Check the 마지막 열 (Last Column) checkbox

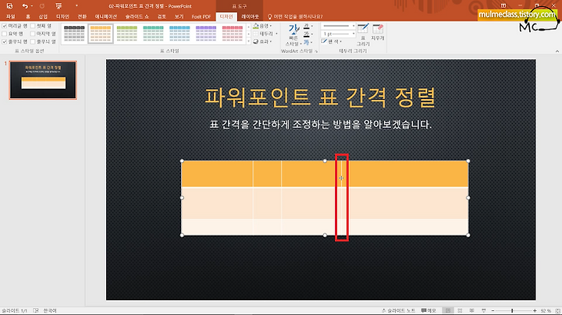pos(33,34)
